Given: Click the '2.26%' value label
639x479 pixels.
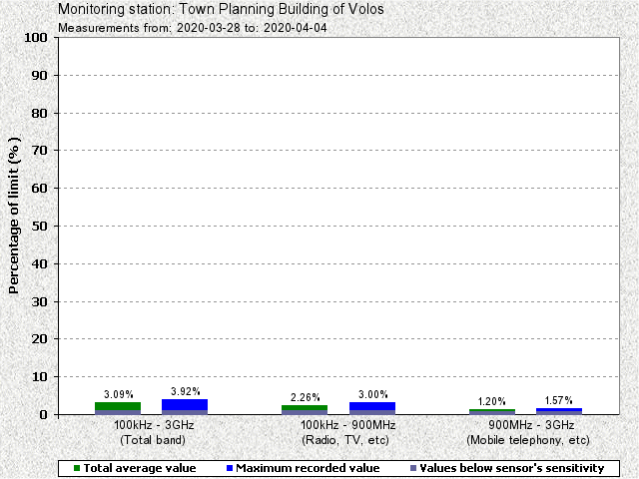Looking at the screenshot, I should (305, 397).
